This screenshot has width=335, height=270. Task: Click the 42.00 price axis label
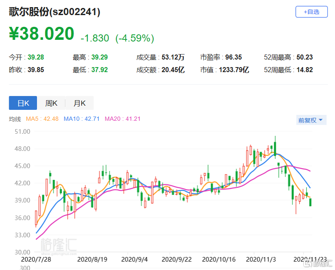click(22, 183)
